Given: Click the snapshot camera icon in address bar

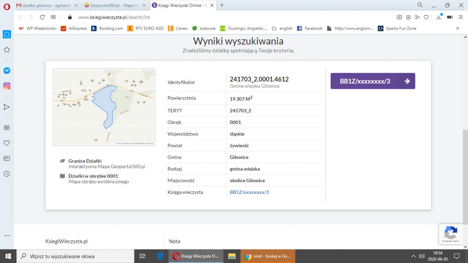Looking at the screenshot, I should tap(399, 17).
